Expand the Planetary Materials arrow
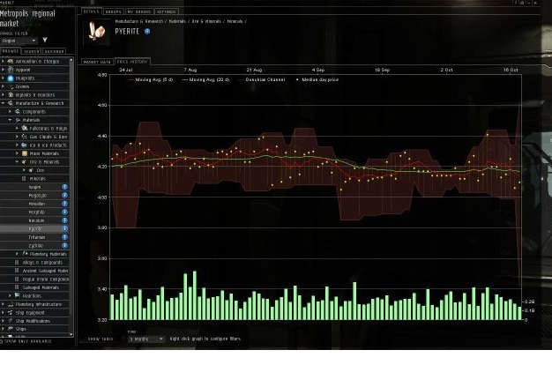This screenshot has width=552, height=365. [x=17, y=254]
